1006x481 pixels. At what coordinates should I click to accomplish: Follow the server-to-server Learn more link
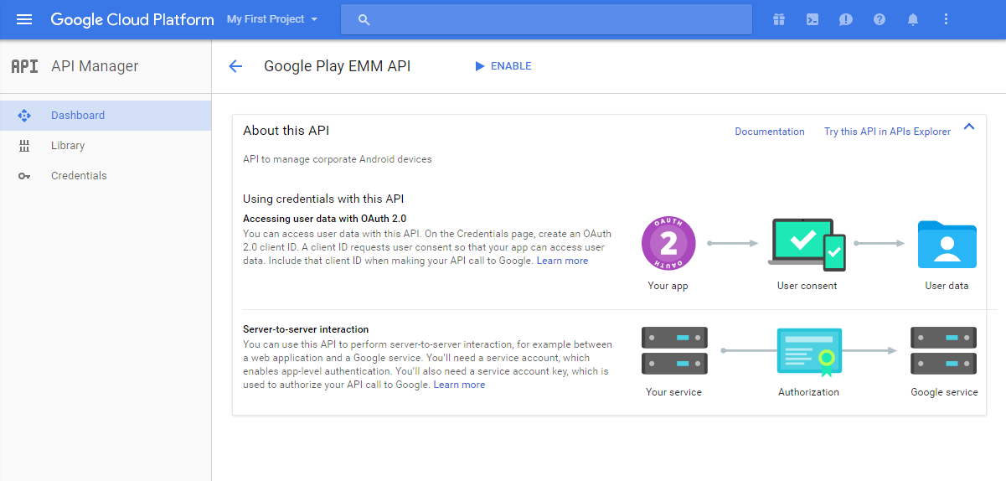pyautogui.click(x=459, y=385)
